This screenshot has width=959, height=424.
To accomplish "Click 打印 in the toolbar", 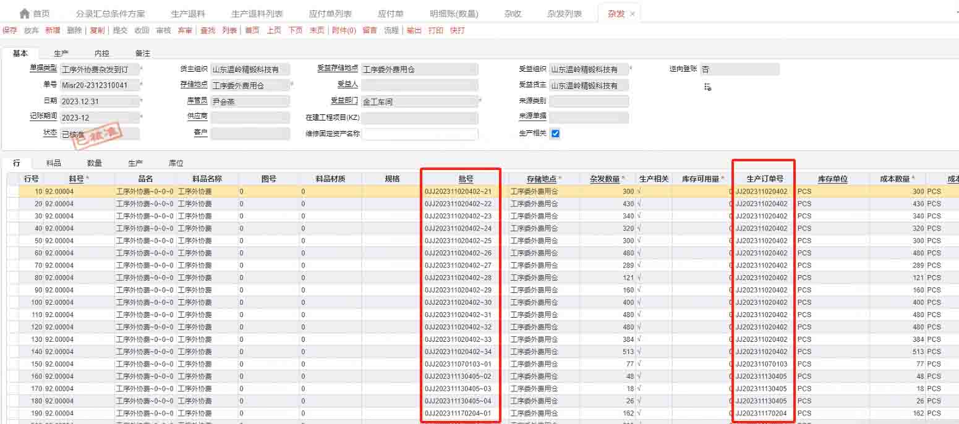I will click(436, 30).
